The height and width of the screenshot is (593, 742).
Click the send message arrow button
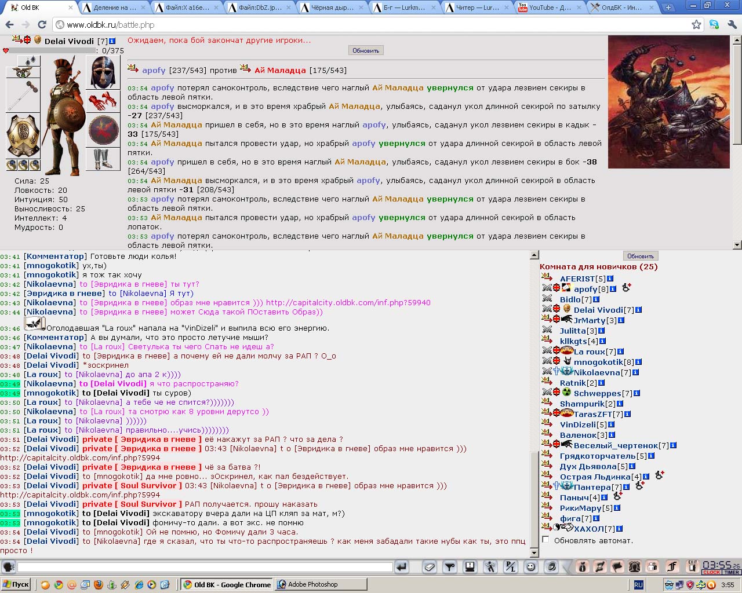coord(401,567)
